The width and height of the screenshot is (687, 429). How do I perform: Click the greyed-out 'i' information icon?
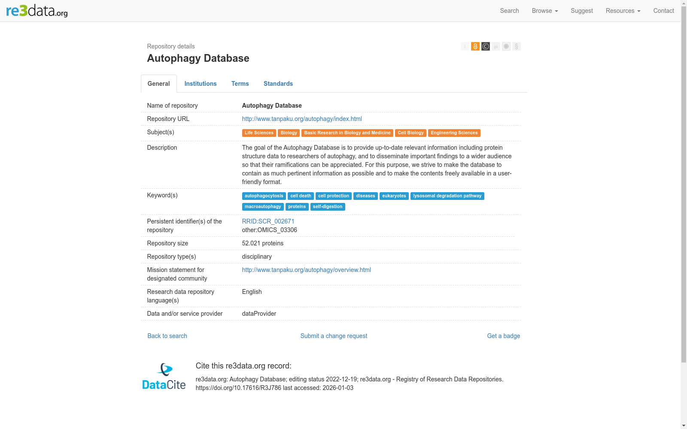465,46
